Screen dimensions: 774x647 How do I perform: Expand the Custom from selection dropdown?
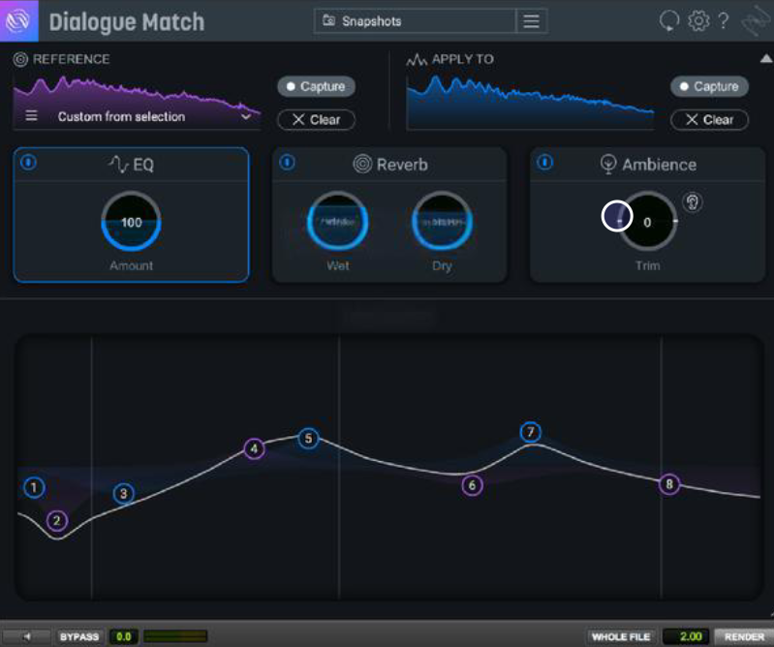point(246,116)
